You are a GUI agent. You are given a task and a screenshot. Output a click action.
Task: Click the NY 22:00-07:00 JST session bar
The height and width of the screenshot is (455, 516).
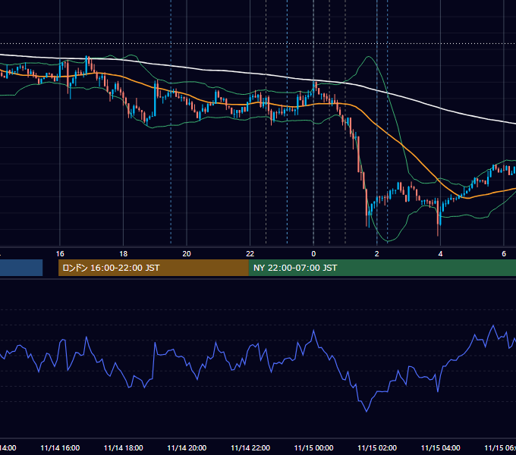pyautogui.click(x=382, y=268)
